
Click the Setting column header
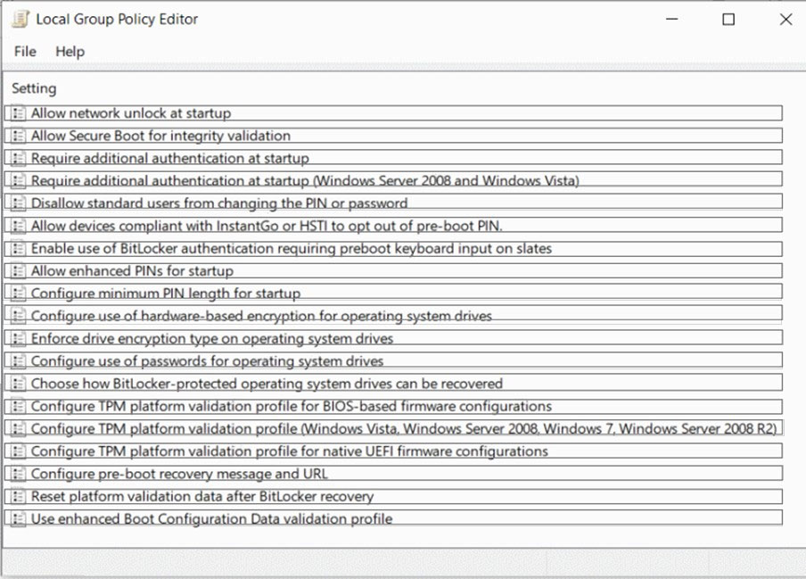pyautogui.click(x=34, y=88)
